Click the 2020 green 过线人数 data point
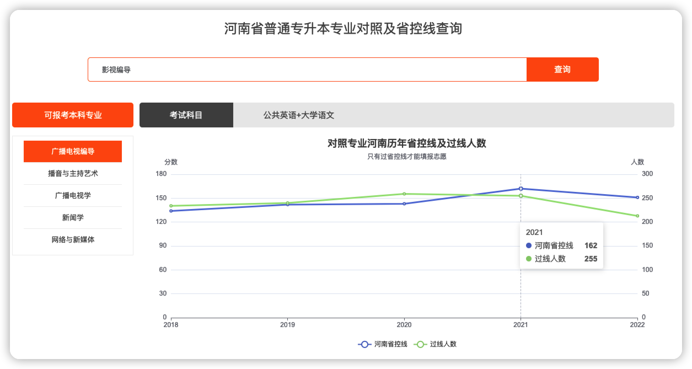Screen dimensions: 692x369 (x=404, y=194)
